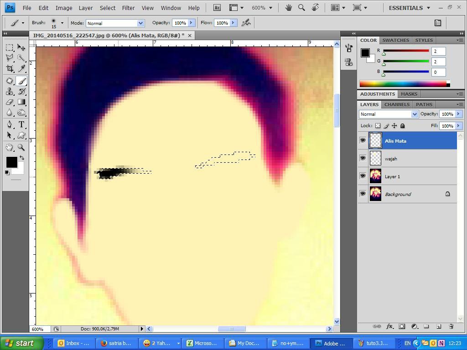Expand the Flow slider arrow

(x=233, y=23)
